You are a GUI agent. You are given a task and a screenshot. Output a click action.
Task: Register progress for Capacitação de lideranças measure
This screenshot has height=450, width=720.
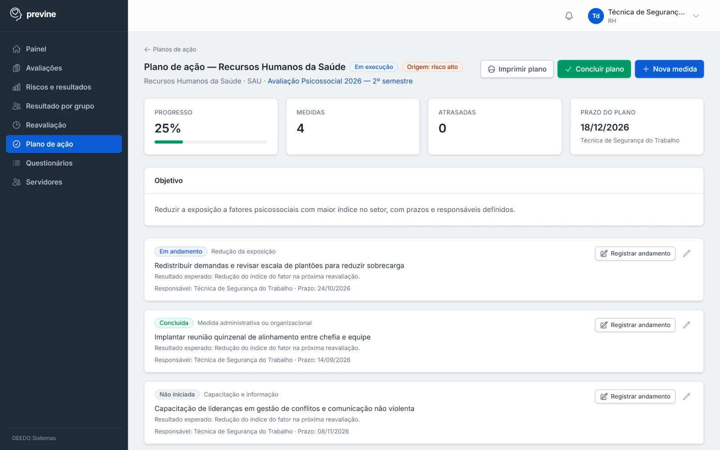coord(635,396)
